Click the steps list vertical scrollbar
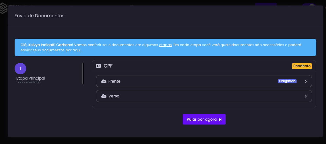Viewport: 326px width, 144px height. point(83,74)
